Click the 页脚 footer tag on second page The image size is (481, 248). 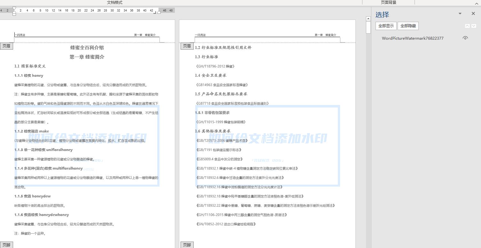tap(187, 244)
